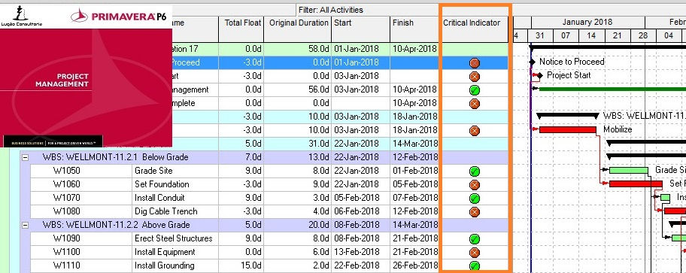Select the Dig Cable Trench activity name

pyautogui.click(x=165, y=211)
